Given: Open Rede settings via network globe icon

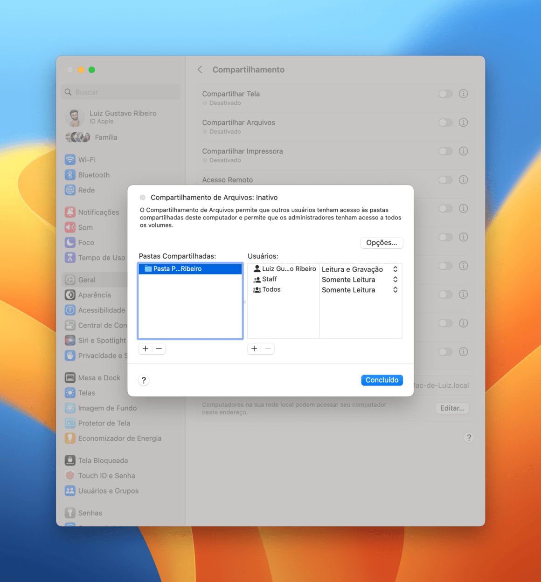Looking at the screenshot, I should point(70,190).
